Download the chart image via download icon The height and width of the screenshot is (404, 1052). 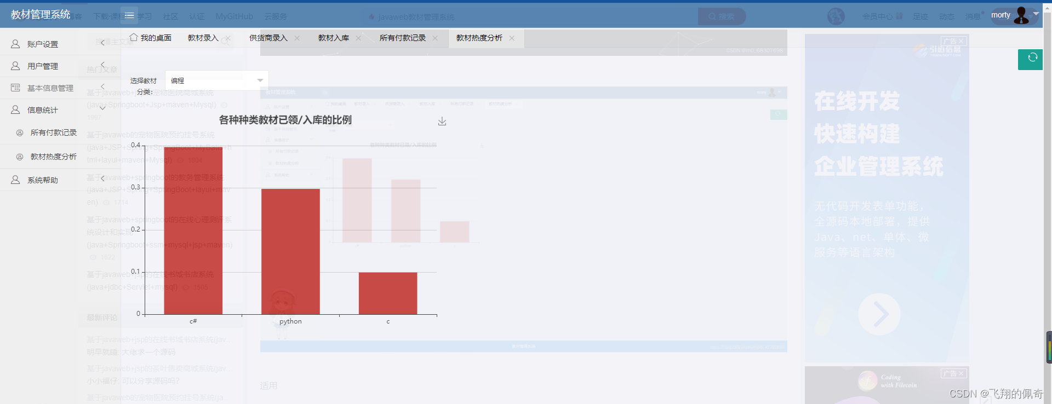click(x=442, y=121)
